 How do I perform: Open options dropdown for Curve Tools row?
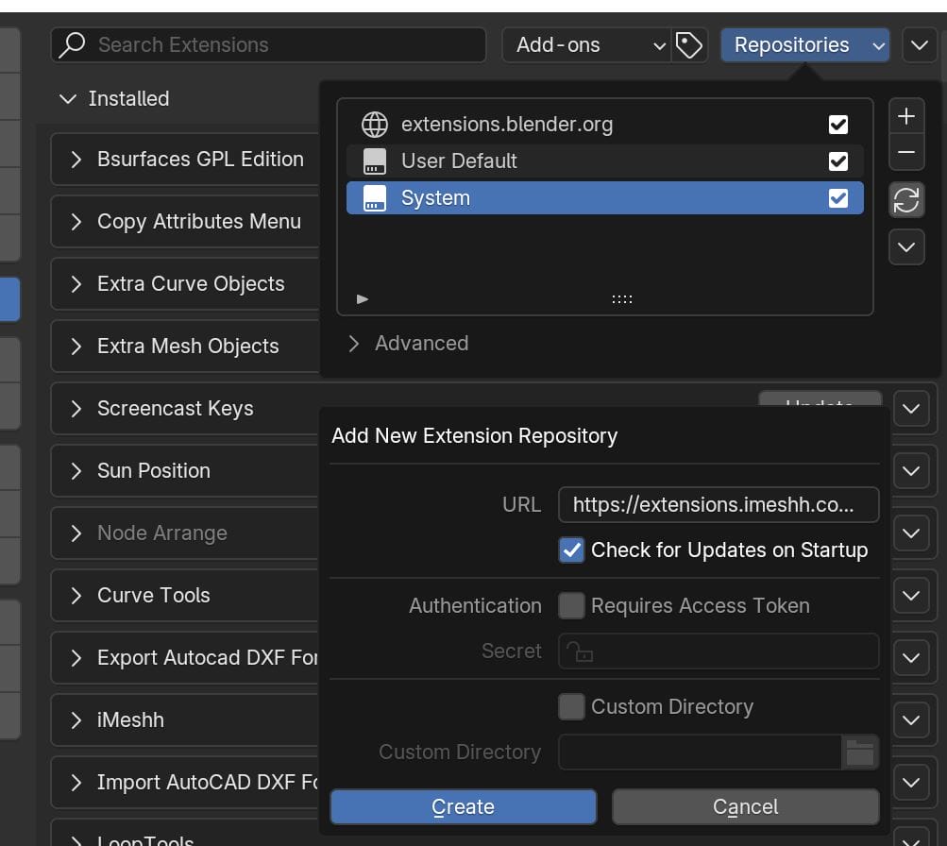911,596
